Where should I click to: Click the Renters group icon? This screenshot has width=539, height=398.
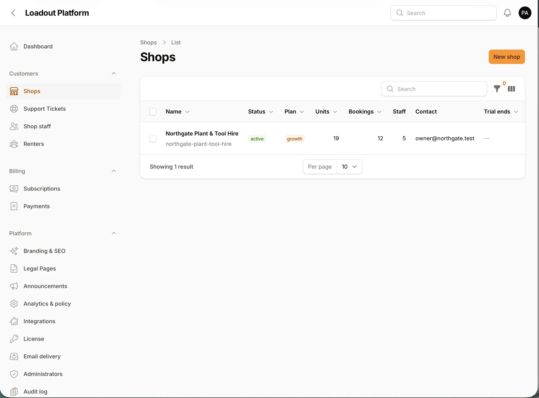point(14,144)
